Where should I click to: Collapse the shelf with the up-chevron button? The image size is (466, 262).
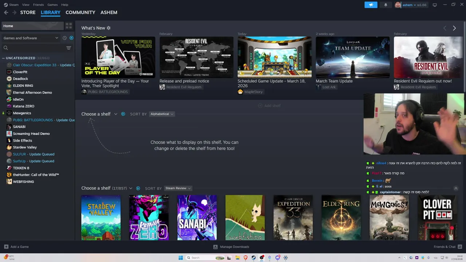tap(455, 188)
